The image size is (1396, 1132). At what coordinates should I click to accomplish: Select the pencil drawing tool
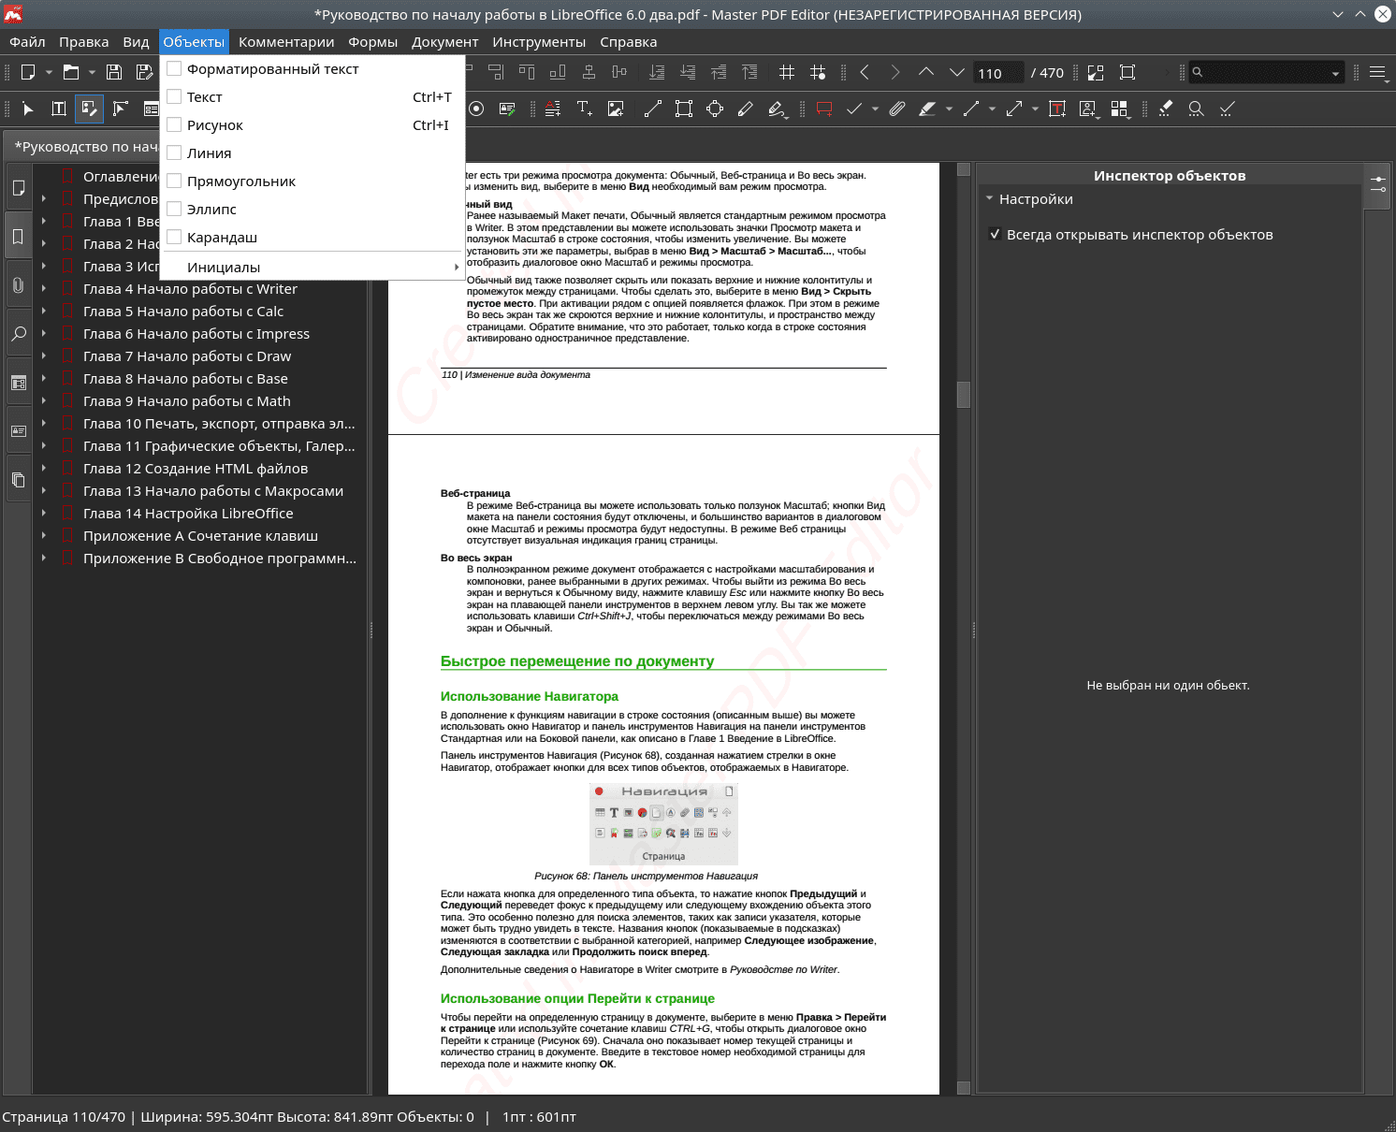[x=746, y=109]
